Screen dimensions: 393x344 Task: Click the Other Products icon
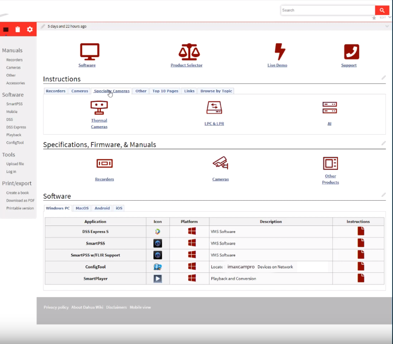330,163
